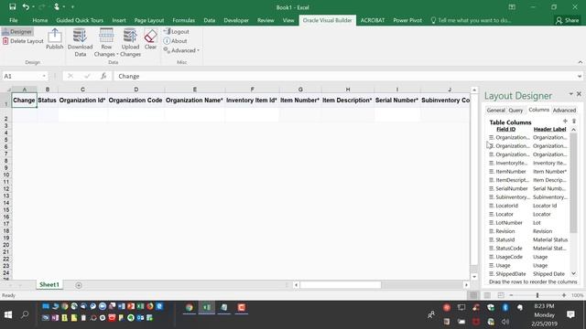Select the Organization Code header cell
This screenshot has width=586, height=329.
click(136, 101)
